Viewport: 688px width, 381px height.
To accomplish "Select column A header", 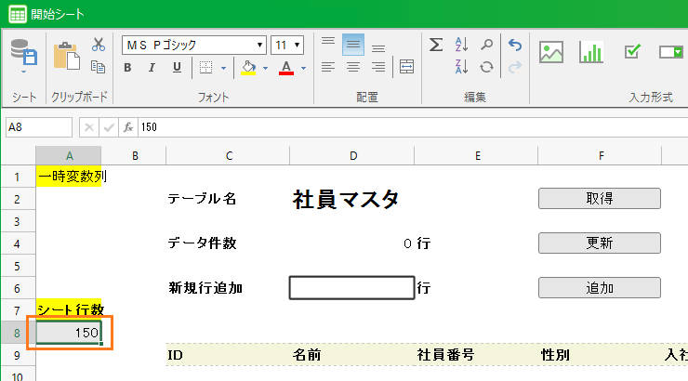I will point(69,155).
